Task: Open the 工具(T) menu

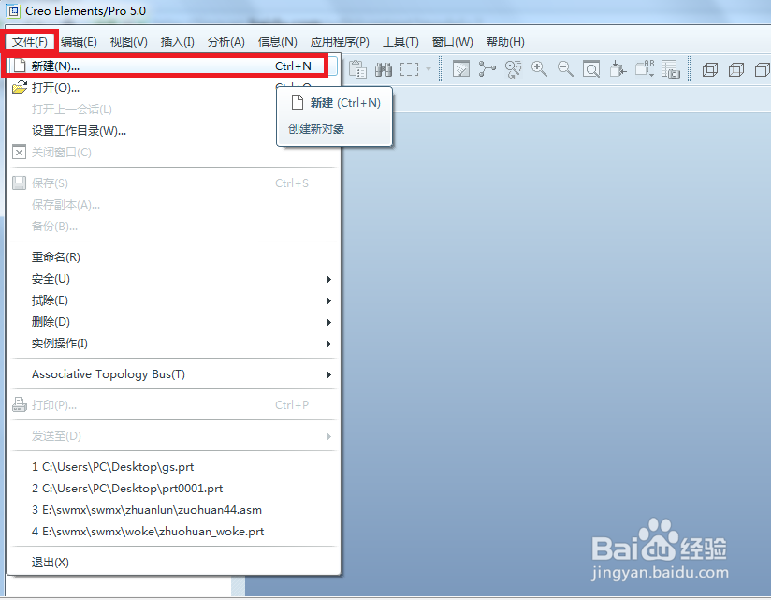Action: click(400, 42)
